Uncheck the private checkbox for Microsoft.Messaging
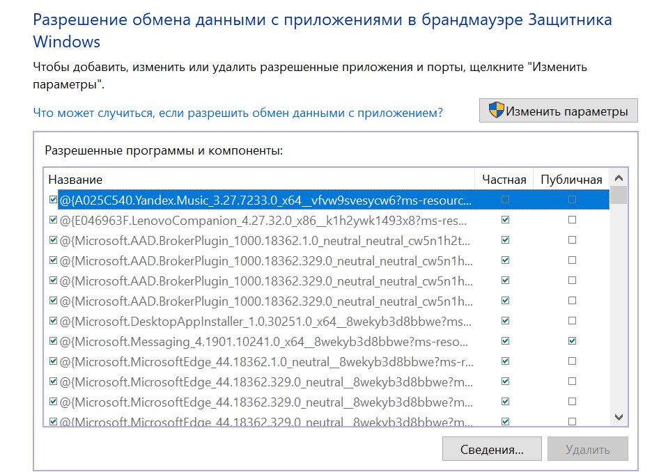 click(505, 340)
